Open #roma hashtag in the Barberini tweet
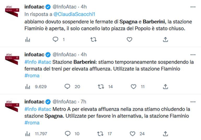This screenshot has height=140, width=201. click(x=32, y=76)
